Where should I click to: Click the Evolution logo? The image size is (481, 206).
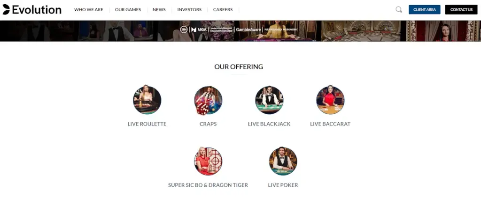pyautogui.click(x=32, y=9)
